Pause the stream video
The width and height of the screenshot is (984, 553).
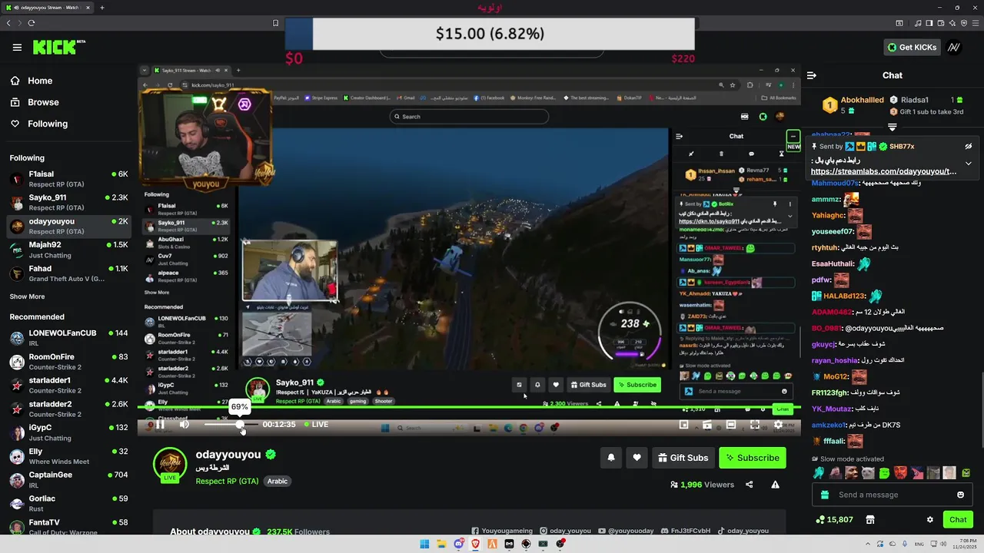[x=160, y=424]
